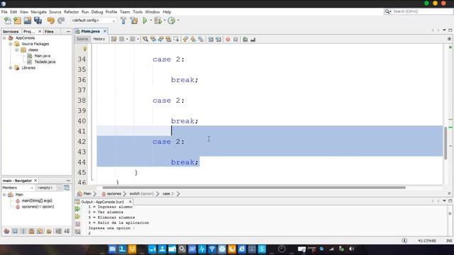Image resolution: width=454 pixels, height=255 pixels.
Task: Click the Uncomment editor toolbar icon
Action: click(x=253, y=39)
